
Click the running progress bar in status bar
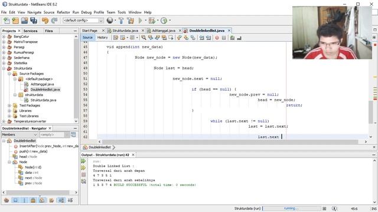point(292,208)
